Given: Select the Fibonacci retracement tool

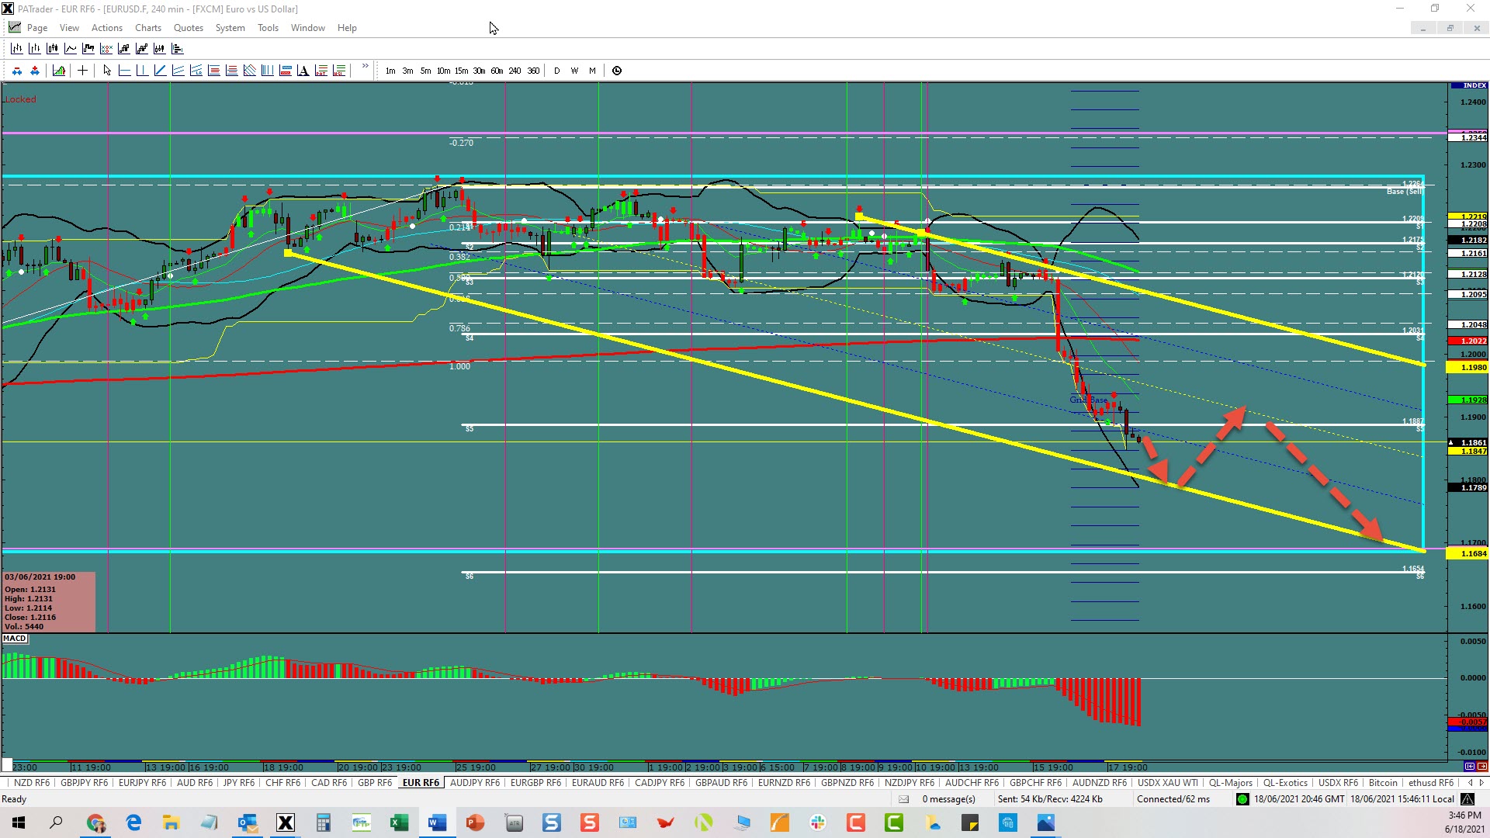Looking at the screenshot, I should pos(213,71).
